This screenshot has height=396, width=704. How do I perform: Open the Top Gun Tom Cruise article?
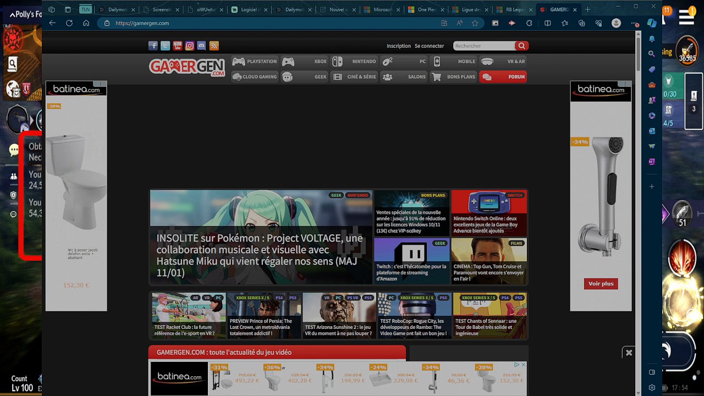click(x=489, y=261)
